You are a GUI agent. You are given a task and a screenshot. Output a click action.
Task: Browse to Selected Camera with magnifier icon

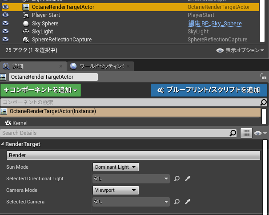177,202
